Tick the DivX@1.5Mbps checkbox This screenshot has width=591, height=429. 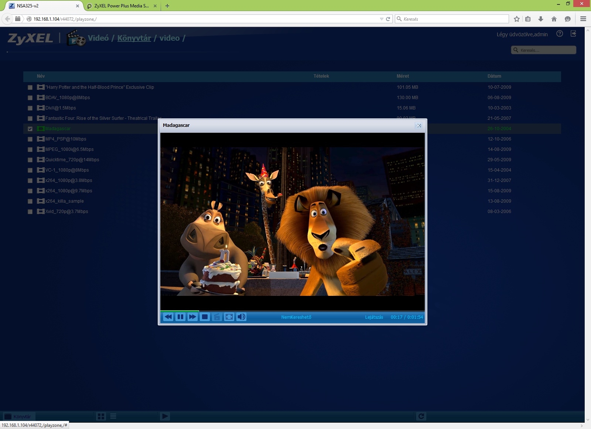point(30,108)
